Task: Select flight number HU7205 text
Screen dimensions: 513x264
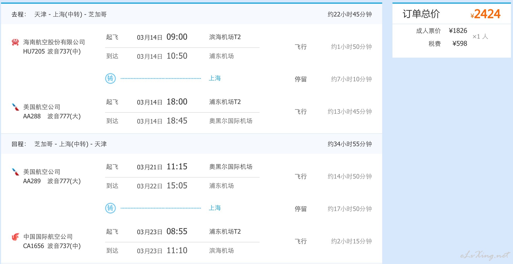Action: click(34, 51)
